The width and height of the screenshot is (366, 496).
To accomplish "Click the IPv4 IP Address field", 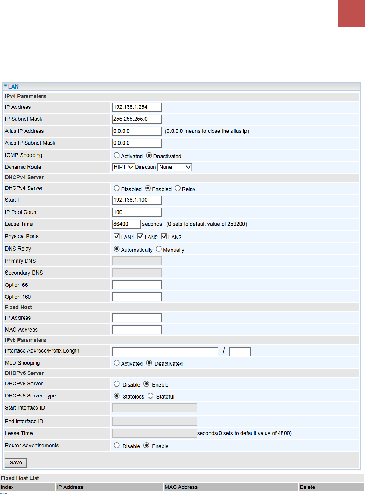I will point(137,107).
